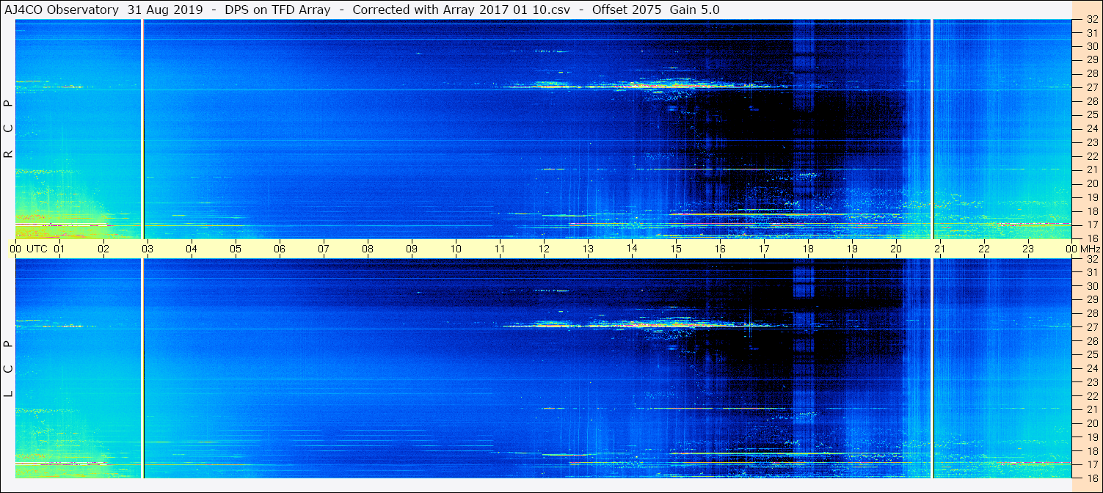Select the 'Offset 2075' value in header
Image resolution: width=1103 pixels, height=493 pixels.
(626, 10)
